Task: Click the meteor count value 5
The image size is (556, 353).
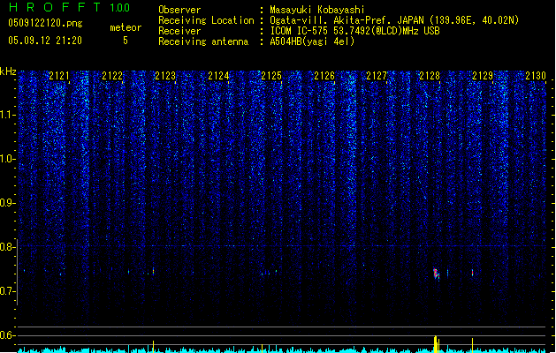Action: [x=126, y=41]
